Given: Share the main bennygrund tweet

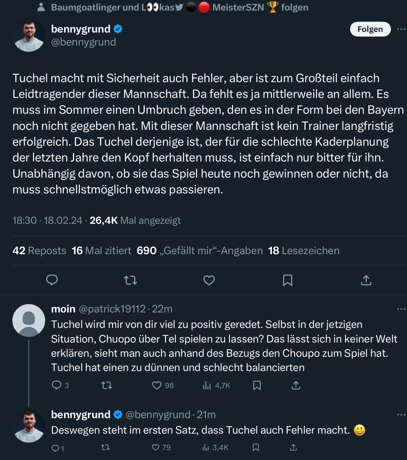Looking at the screenshot, I should (366, 280).
